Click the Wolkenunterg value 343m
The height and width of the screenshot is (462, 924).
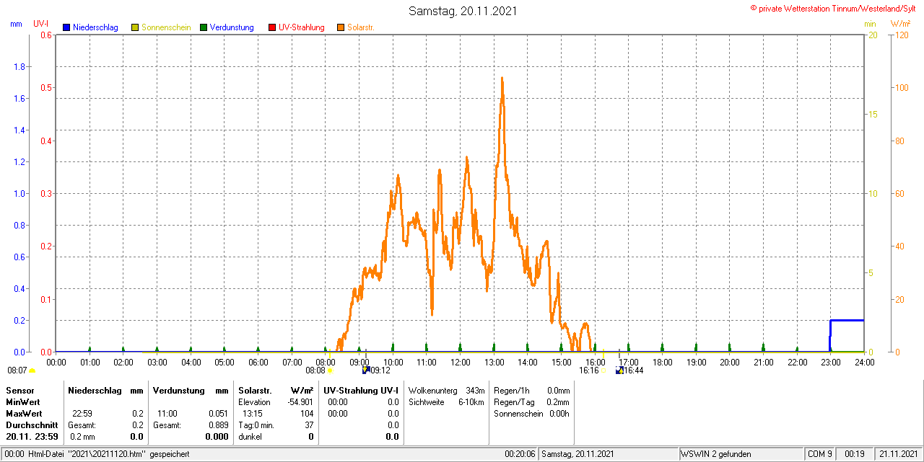point(474,390)
